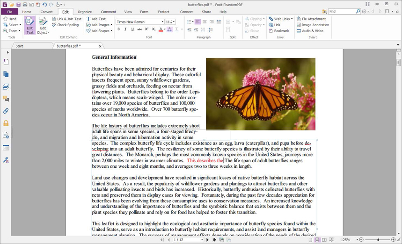Switch to the Convert tab
The image size is (402, 244).
tap(46, 12)
